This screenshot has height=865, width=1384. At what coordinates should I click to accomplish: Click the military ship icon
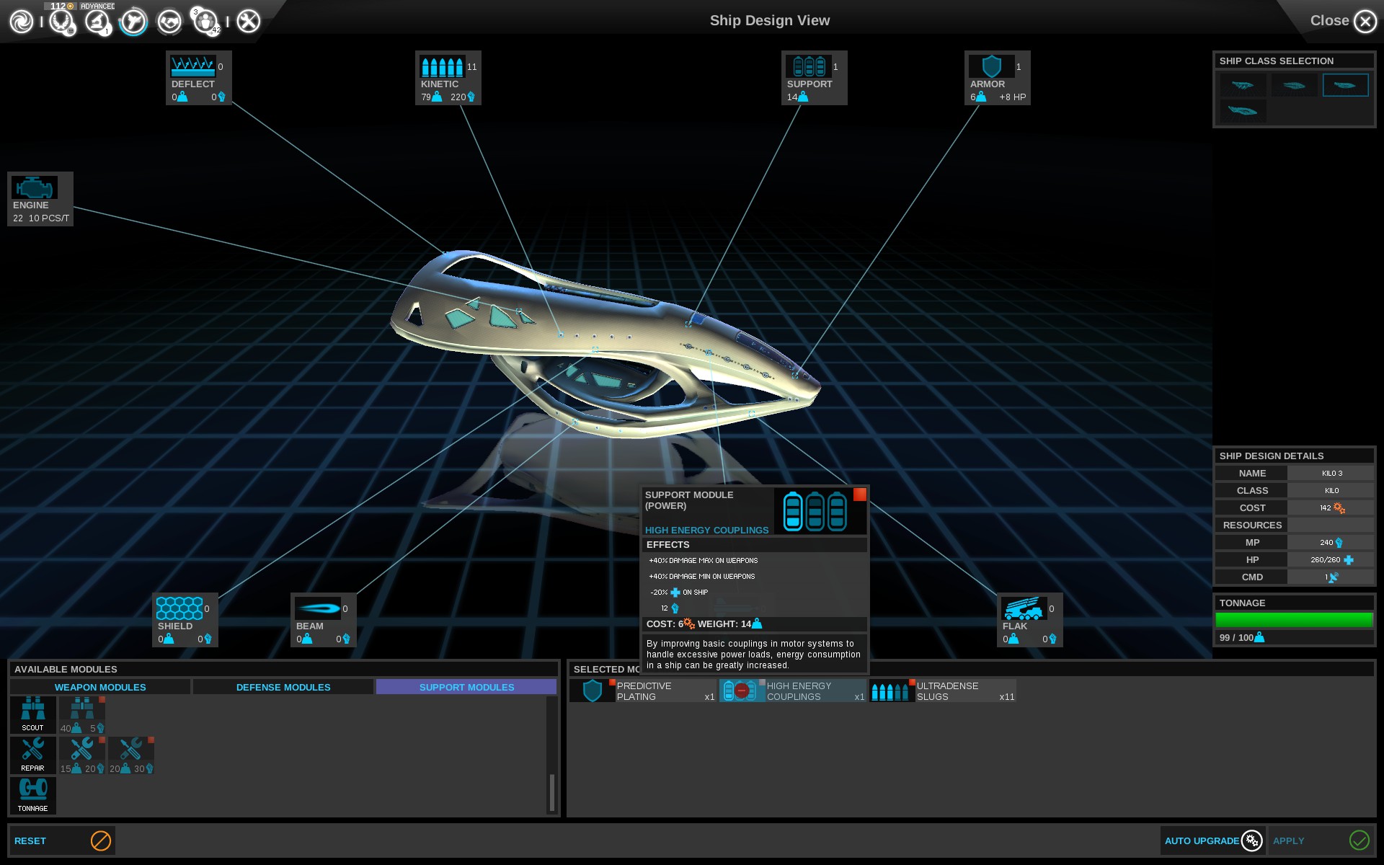pyautogui.click(x=133, y=22)
